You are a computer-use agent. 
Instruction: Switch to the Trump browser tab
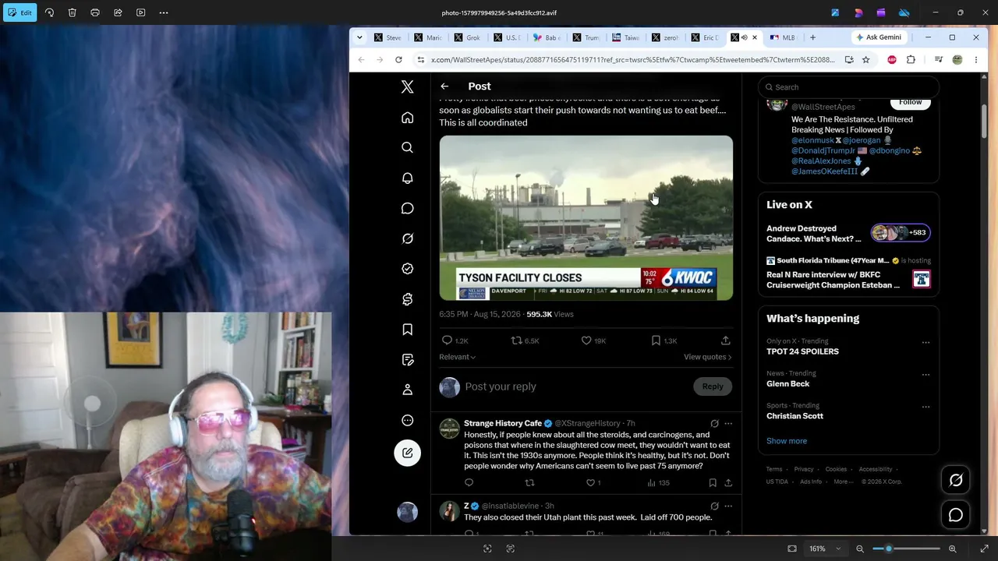586,37
